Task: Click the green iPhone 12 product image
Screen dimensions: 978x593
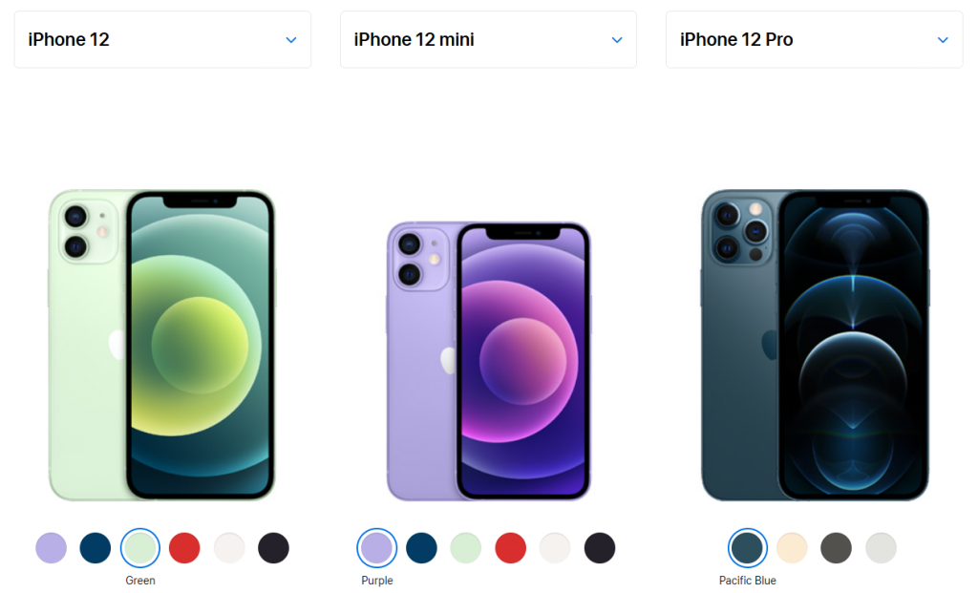Action: 162,345
